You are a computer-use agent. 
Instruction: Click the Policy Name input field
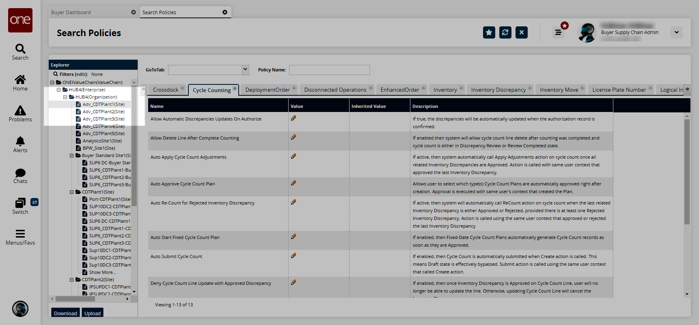[329, 70]
